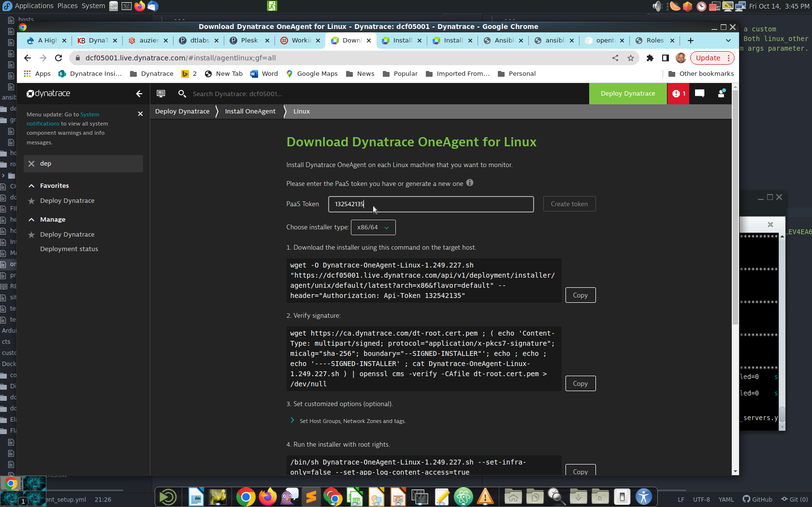Click the Chrome Update button

712,58
